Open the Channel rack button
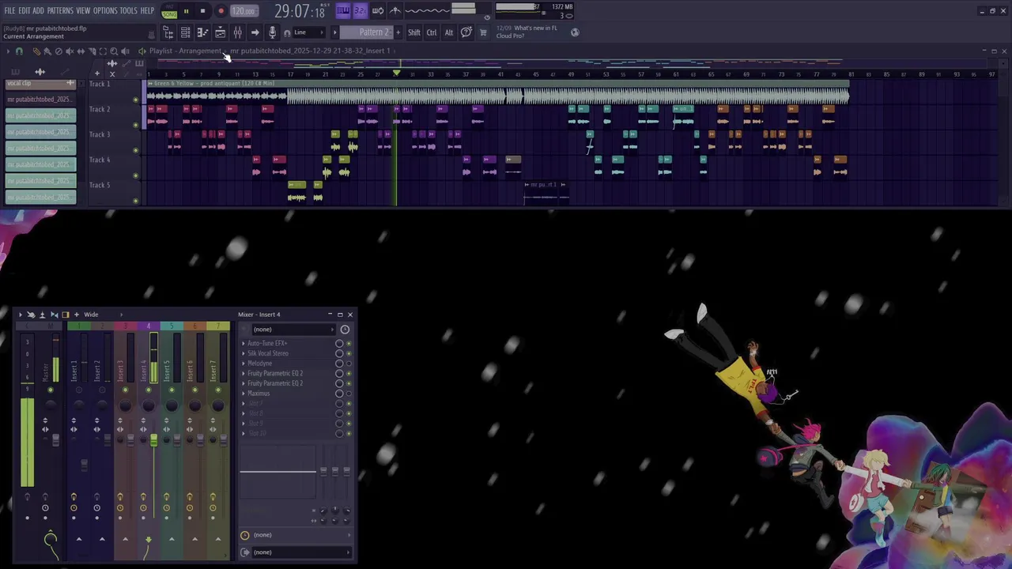This screenshot has height=569, width=1012. 185,32
